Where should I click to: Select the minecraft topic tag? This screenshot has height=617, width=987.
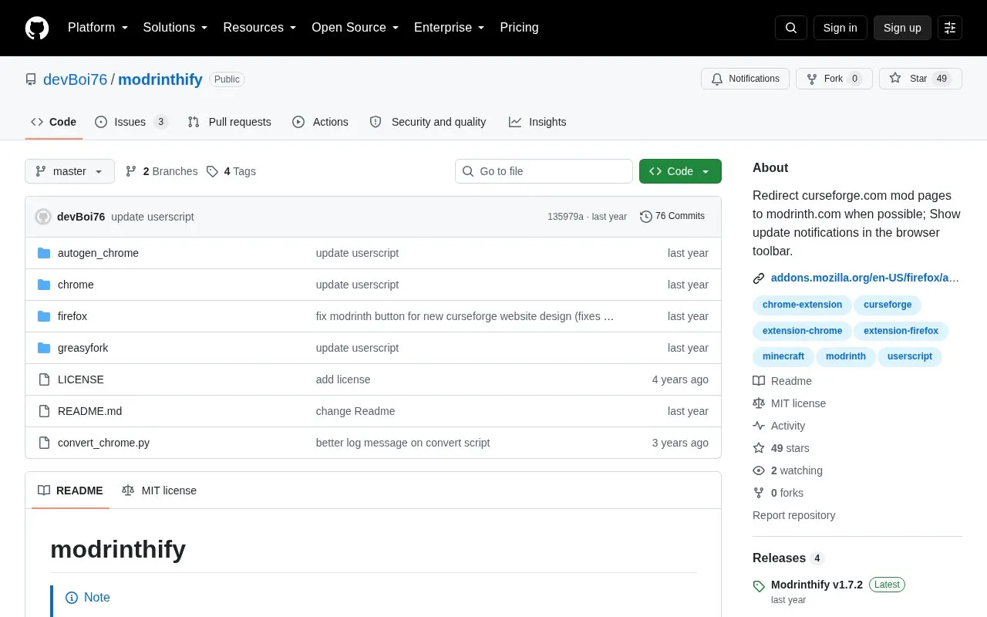click(783, 356)
